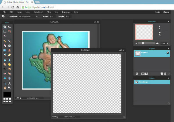
Task: Click the Navigator zoom-out small mountain icon
Action: (x=136, y=44)
